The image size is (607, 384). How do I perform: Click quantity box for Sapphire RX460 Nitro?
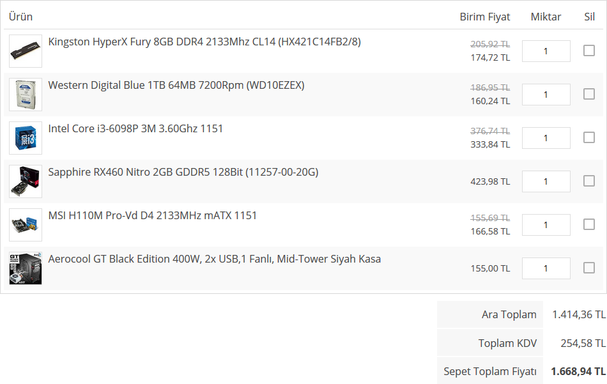pyautogui.click(x=546, y=181)
